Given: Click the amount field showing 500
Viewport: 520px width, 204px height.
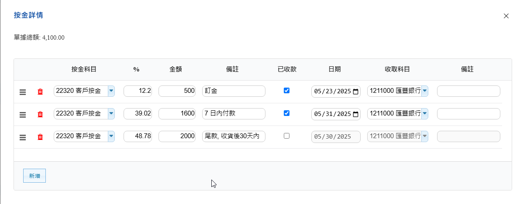Looking at the screenshot, I should point(177,91).
